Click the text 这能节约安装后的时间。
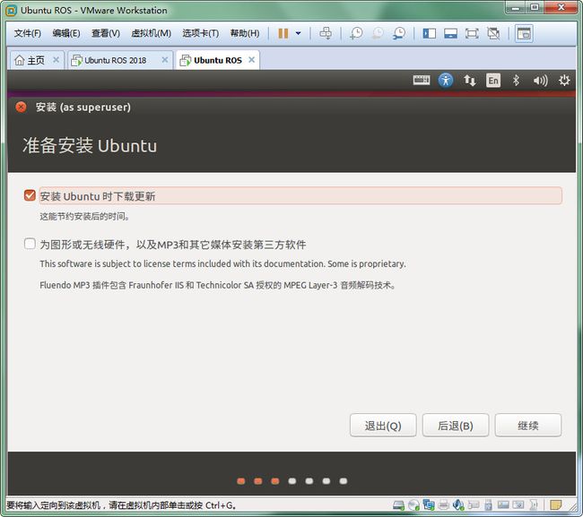583x517 pixels. pyautogui.click(x=85, y=216)
